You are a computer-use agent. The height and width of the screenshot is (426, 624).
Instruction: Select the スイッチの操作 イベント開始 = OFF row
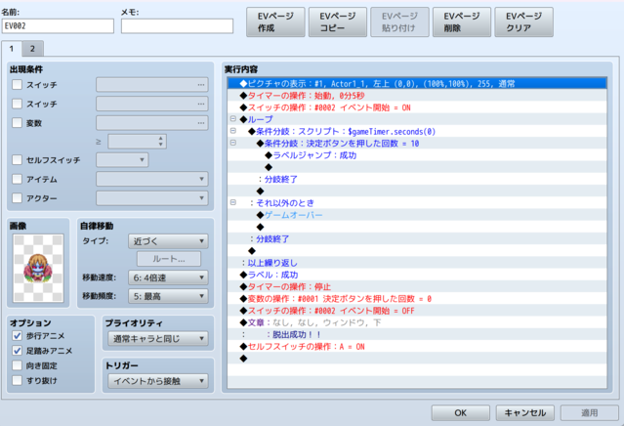coord(417,311)
